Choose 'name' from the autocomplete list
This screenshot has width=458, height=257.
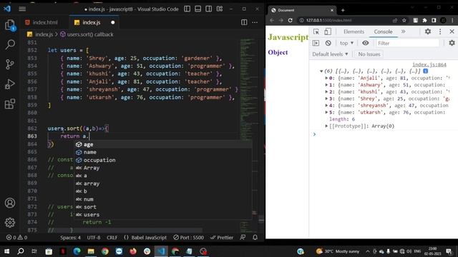coord(163,152)
